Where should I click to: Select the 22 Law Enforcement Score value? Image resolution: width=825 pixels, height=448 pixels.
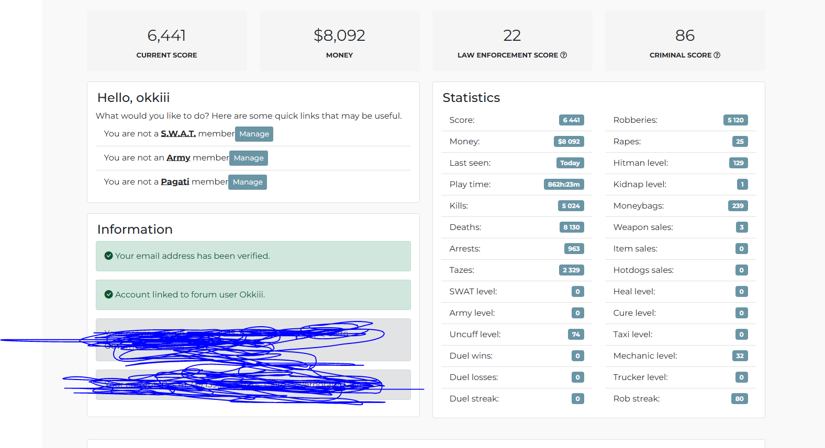tap(512, 36)
